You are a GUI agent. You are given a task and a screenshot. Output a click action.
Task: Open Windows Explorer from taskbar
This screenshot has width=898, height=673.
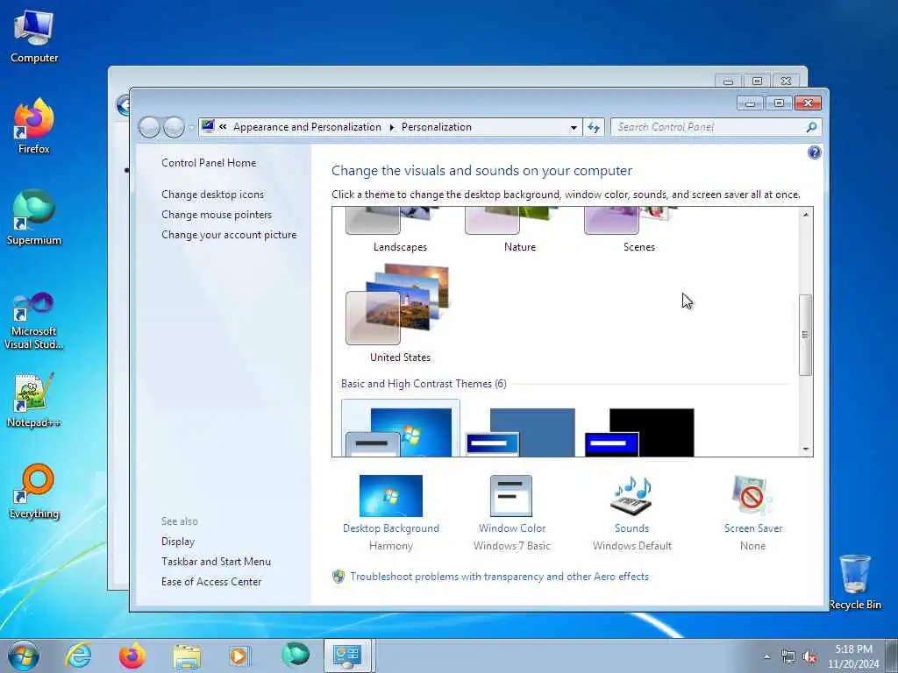187,656
